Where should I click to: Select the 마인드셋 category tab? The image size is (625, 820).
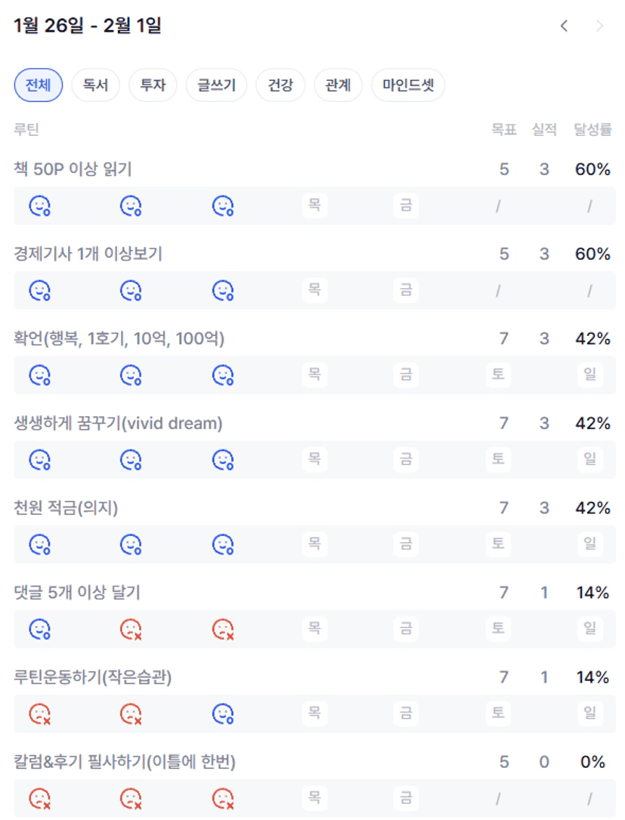(408, 85)
